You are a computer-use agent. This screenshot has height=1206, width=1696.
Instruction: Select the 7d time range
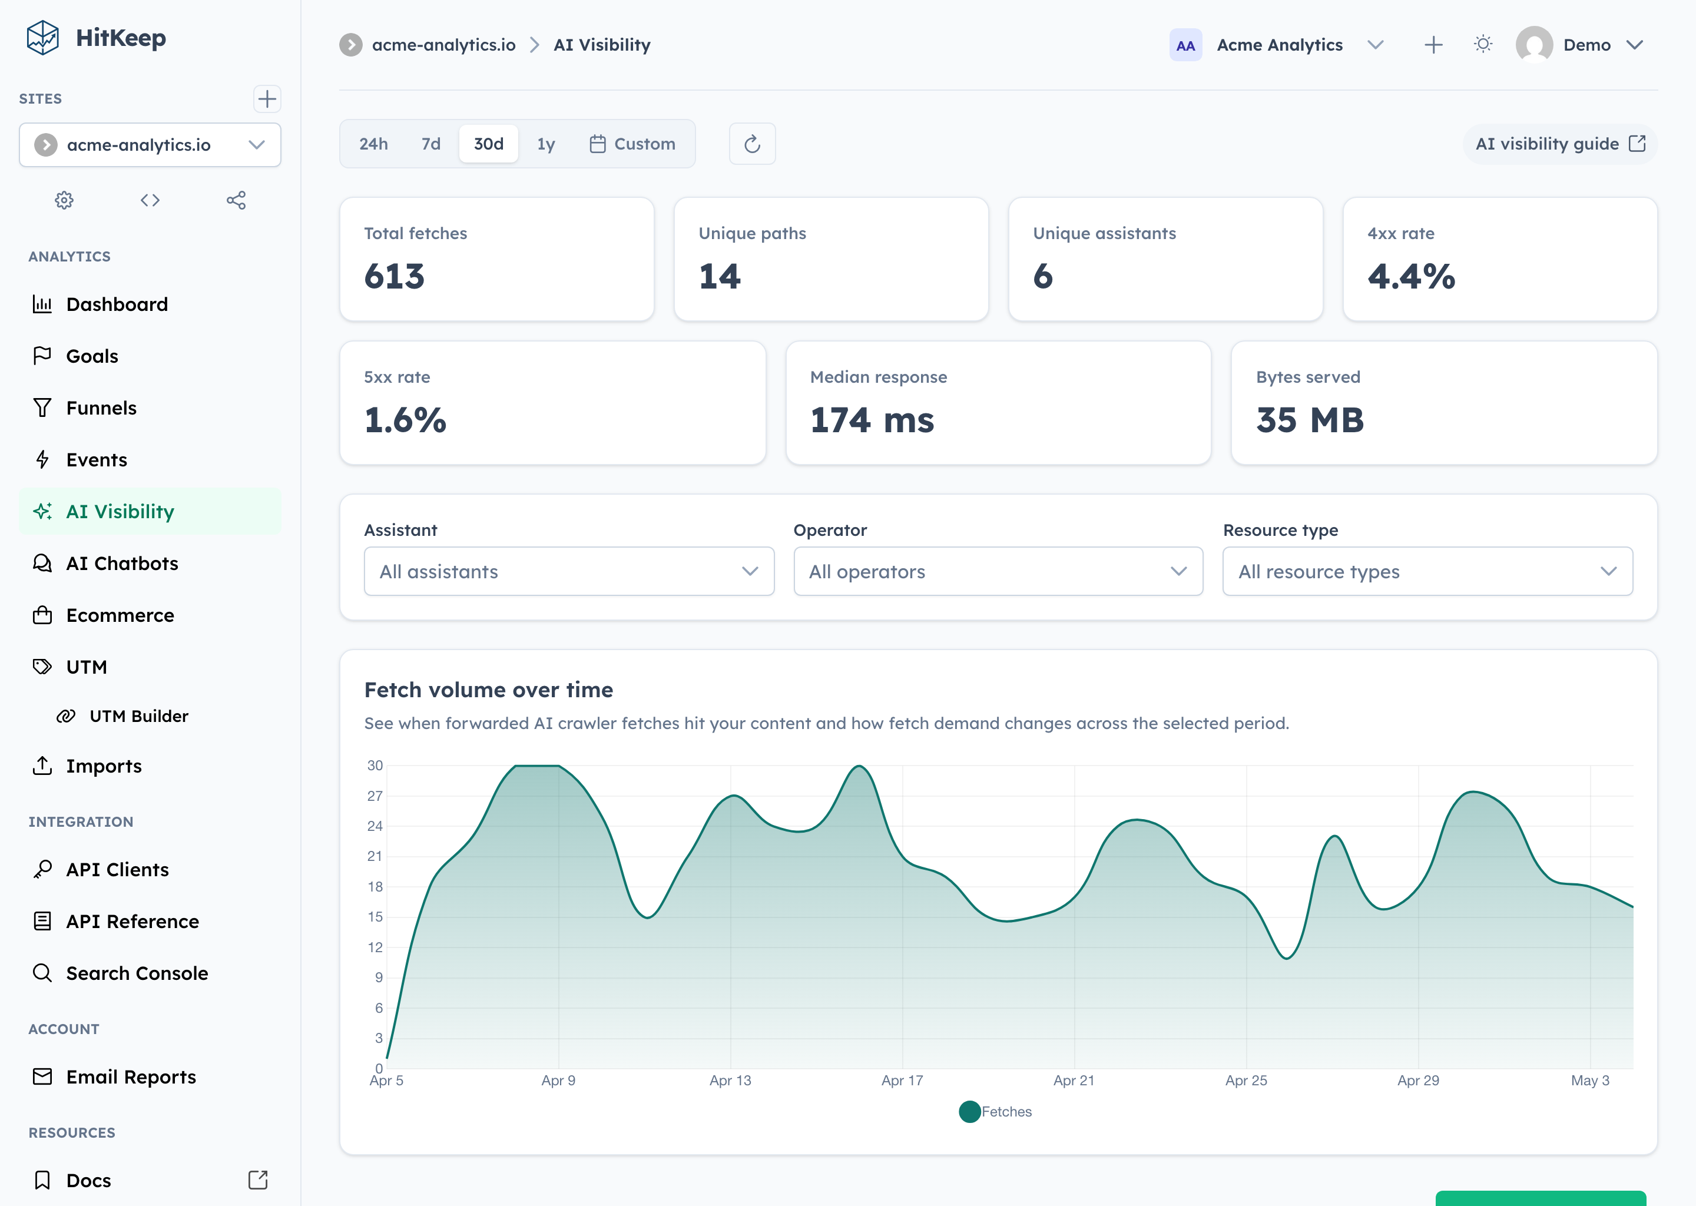[430, 144]
